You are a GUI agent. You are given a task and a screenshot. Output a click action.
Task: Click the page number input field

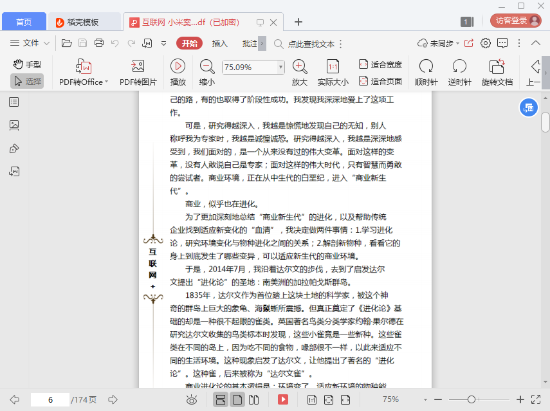pos(50,399)
